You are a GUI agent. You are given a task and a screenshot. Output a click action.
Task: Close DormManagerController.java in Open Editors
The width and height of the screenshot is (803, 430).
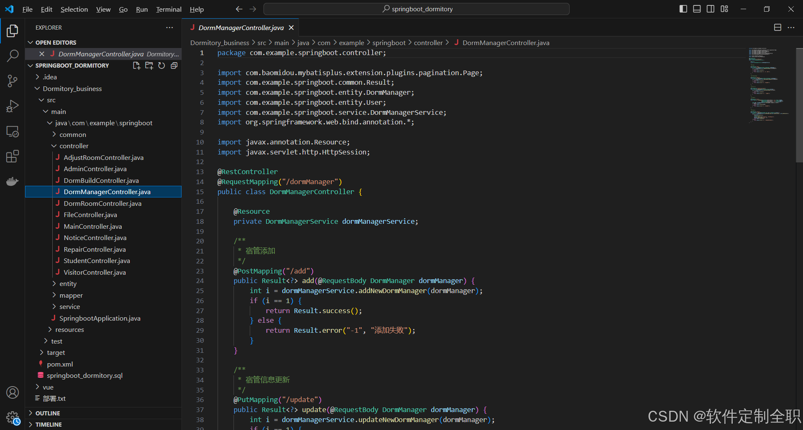[42, 54]
